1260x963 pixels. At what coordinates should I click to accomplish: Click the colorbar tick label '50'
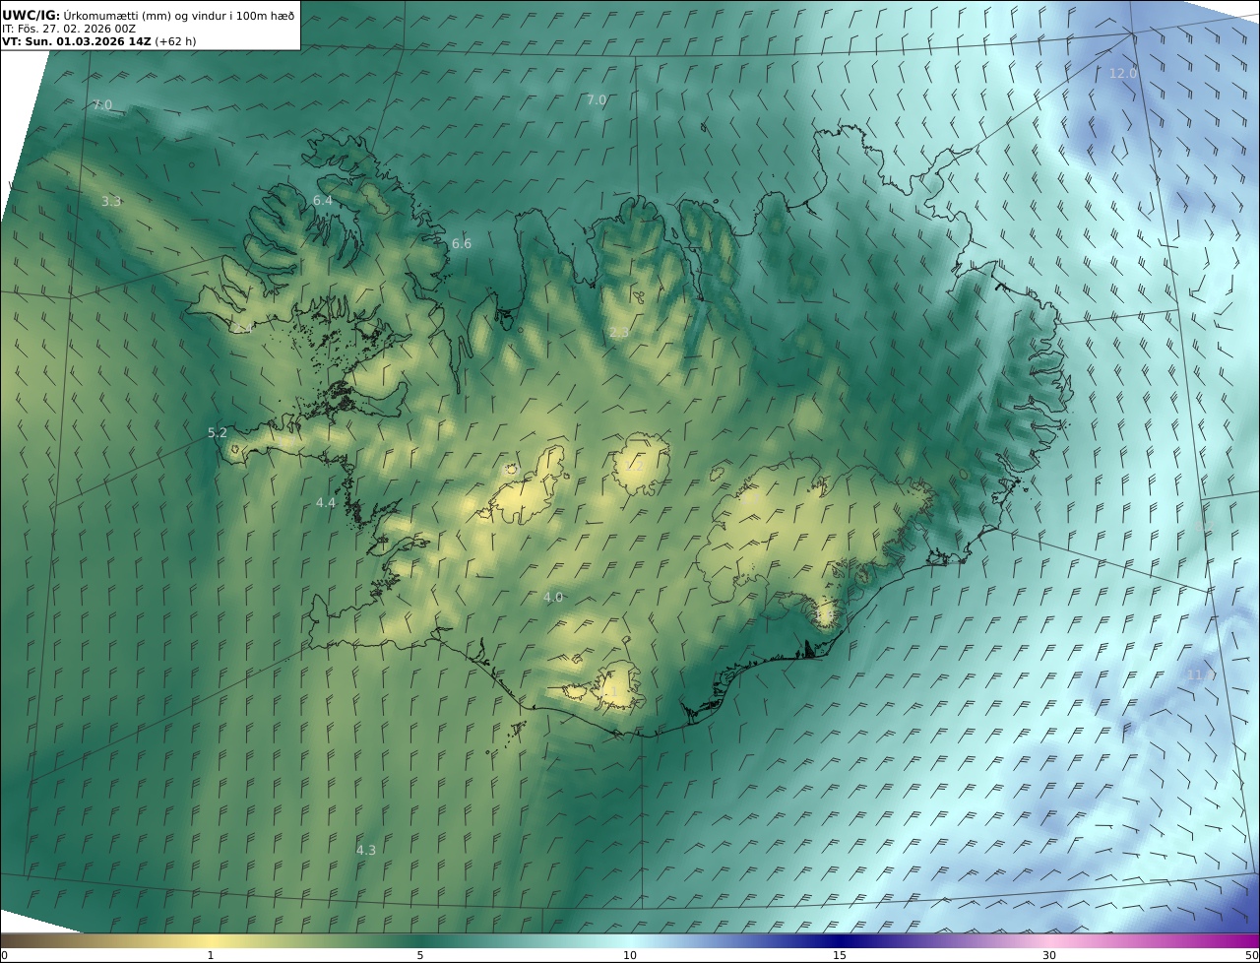(x=1251, y=955)
